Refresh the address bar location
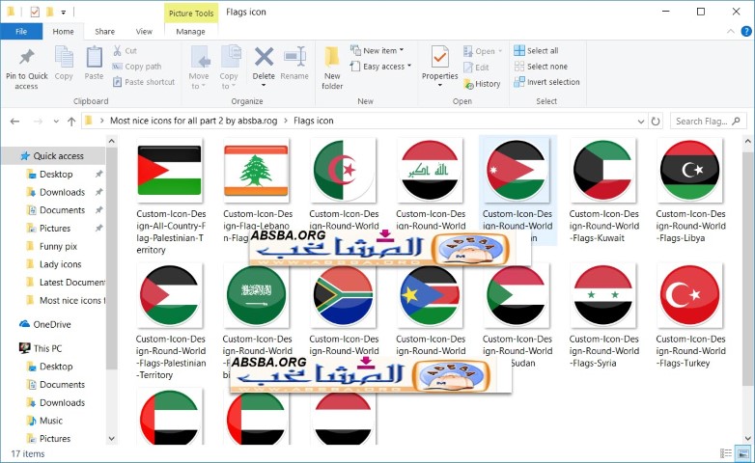This screenshot has height=463, width=755. pos(656,122)
